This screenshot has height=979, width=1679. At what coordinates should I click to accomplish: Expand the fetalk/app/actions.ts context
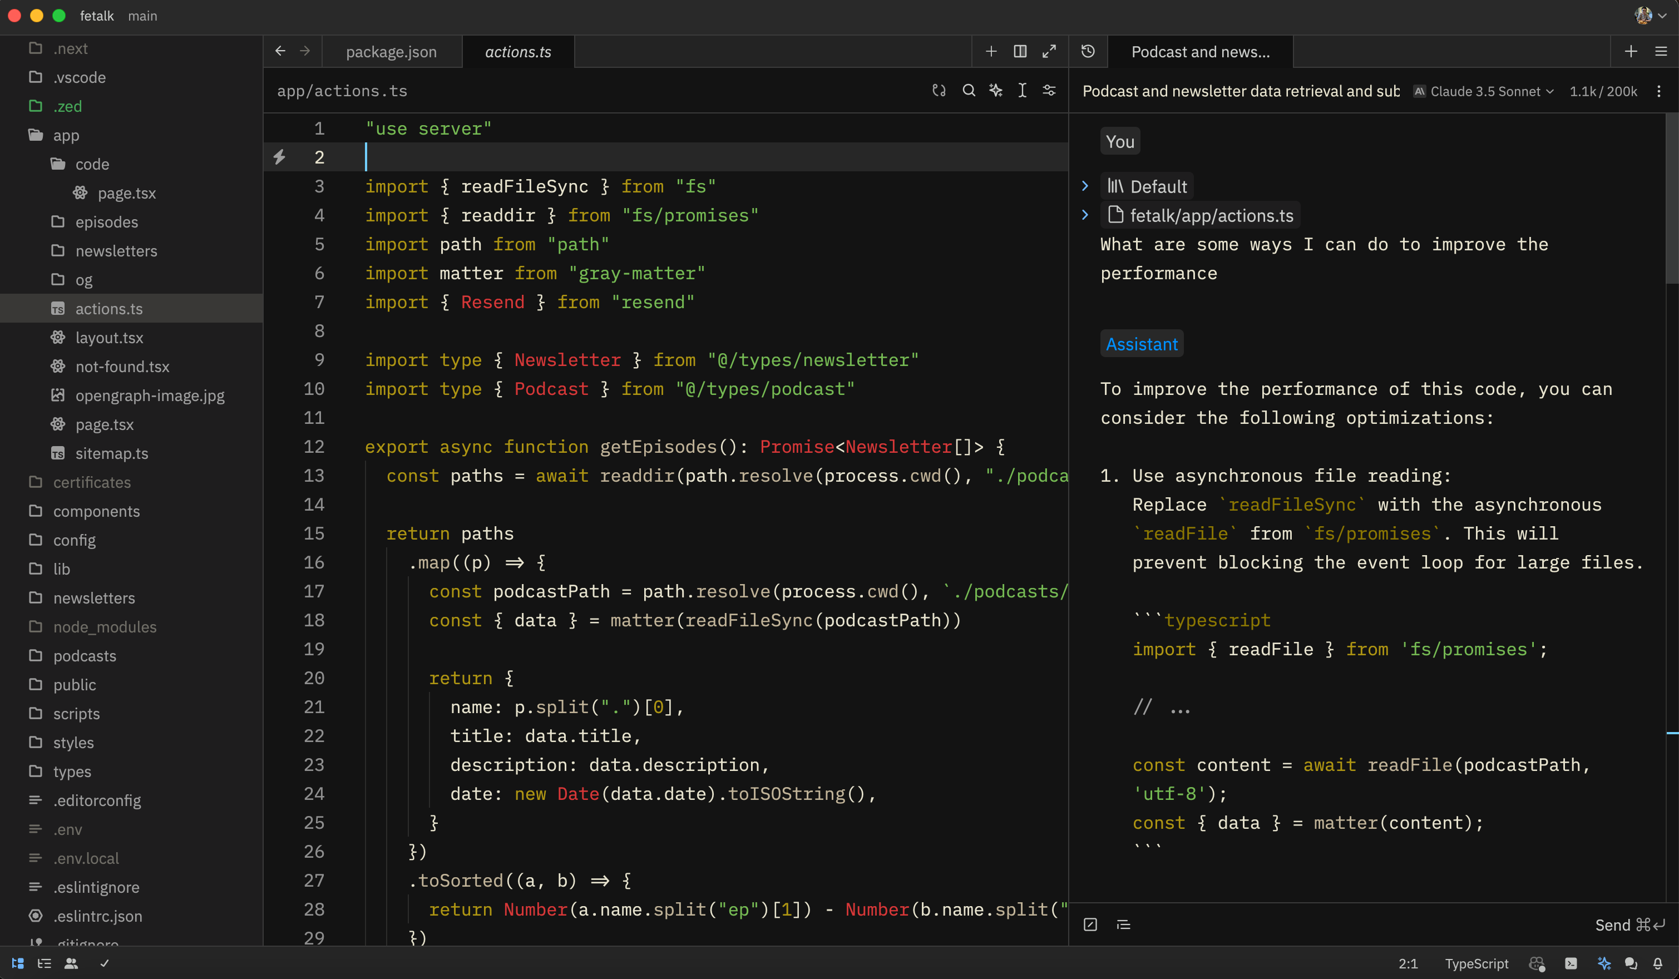click(x=1085, y=215)
